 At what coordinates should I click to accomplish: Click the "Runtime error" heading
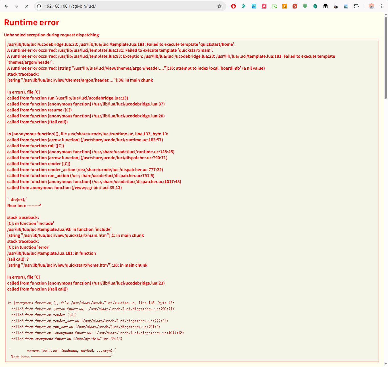[32, 22]
